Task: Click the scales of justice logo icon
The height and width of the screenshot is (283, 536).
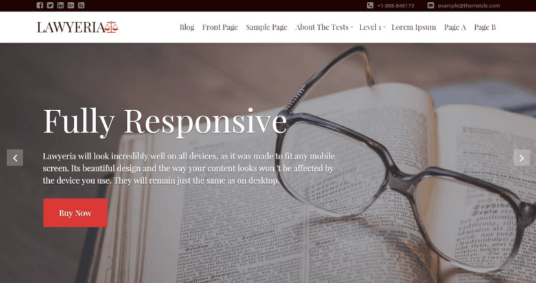Action: (111, 27)
